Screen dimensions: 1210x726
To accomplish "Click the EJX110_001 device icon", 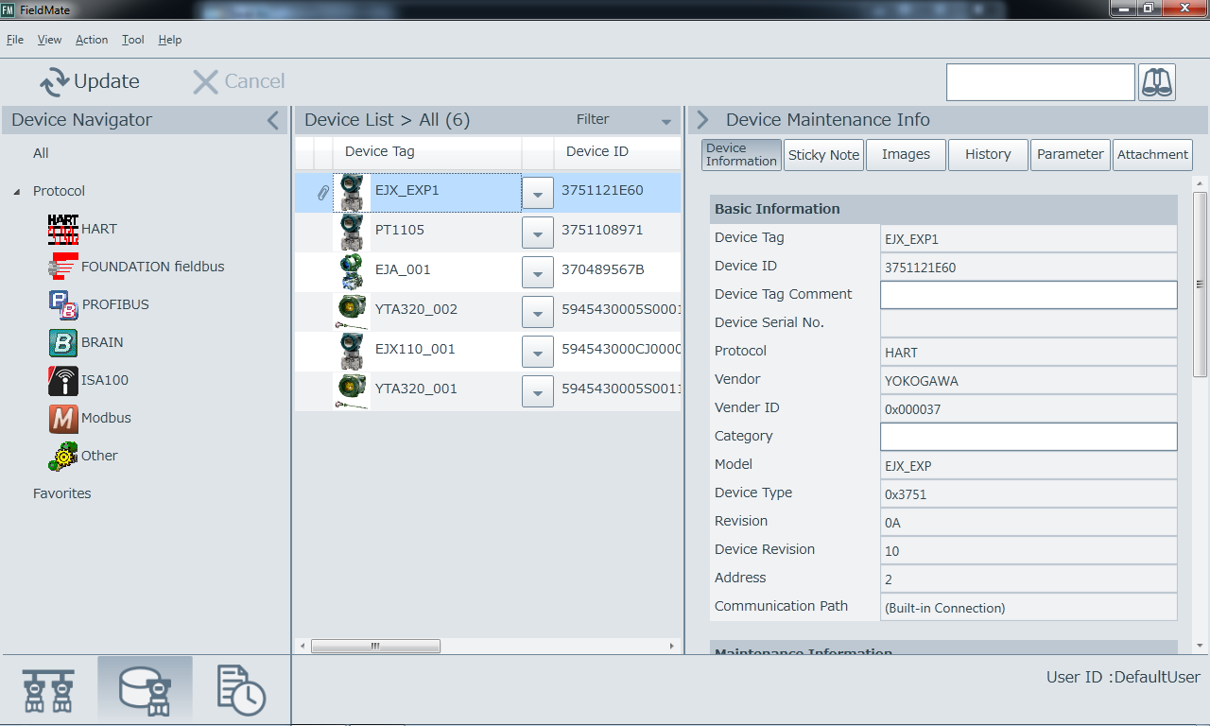I will point(352,351).
